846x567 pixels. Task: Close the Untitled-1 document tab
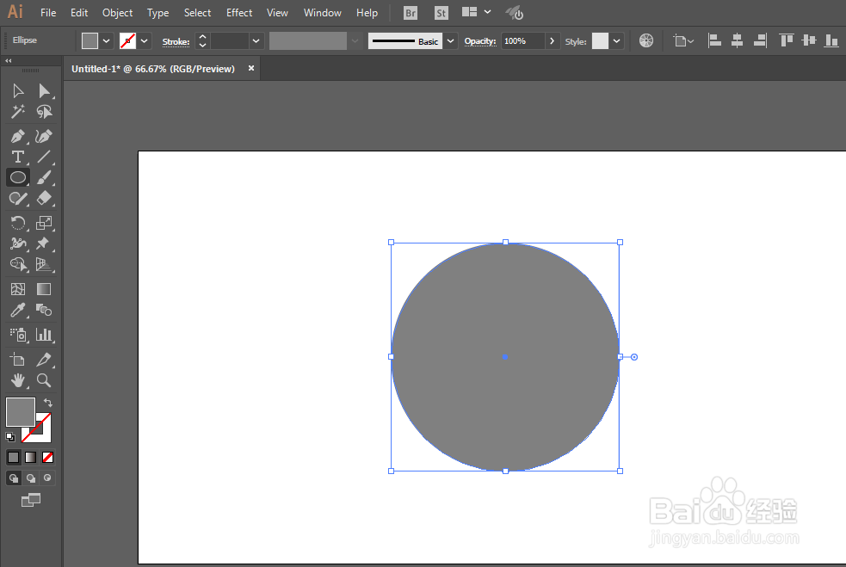click(x=251, y=68)
